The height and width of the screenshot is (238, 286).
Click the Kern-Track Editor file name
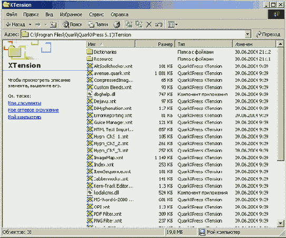coord(113,186)
